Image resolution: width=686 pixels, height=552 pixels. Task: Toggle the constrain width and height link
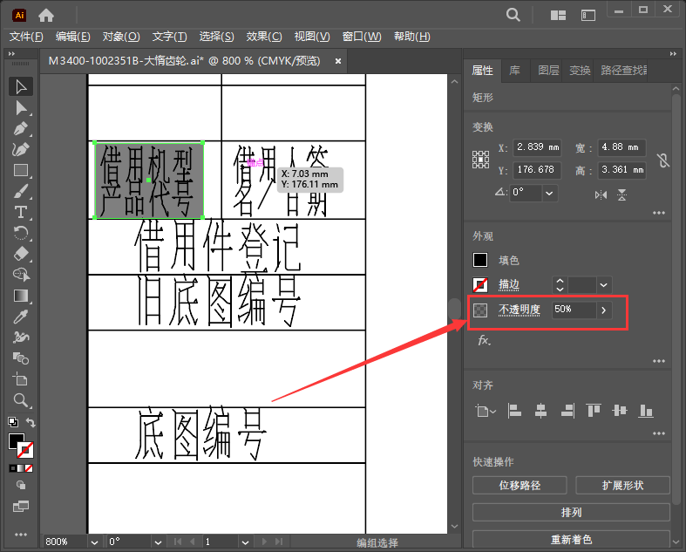663,159
